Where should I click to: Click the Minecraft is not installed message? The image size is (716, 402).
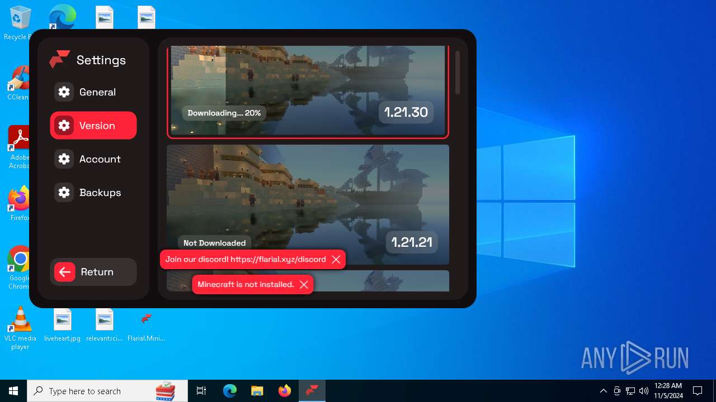pos(246,285)
